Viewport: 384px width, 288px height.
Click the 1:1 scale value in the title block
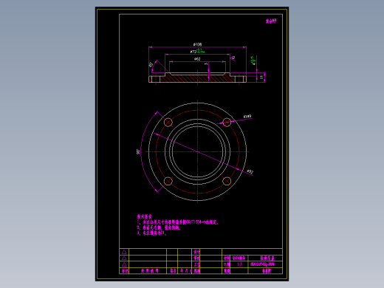tap(239, 264)
